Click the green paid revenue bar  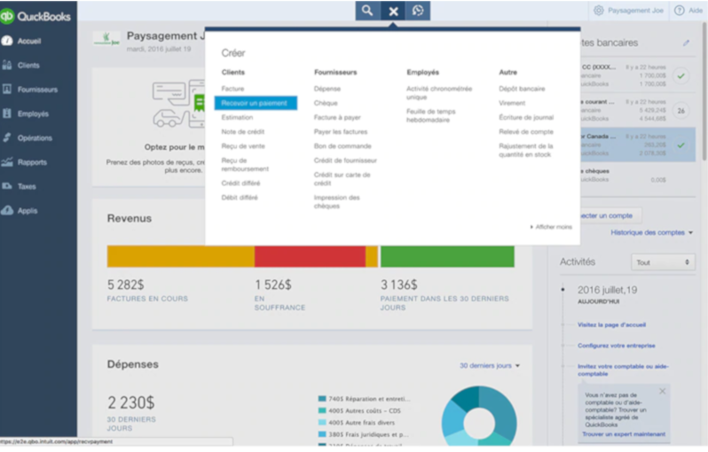coord(447,256)
